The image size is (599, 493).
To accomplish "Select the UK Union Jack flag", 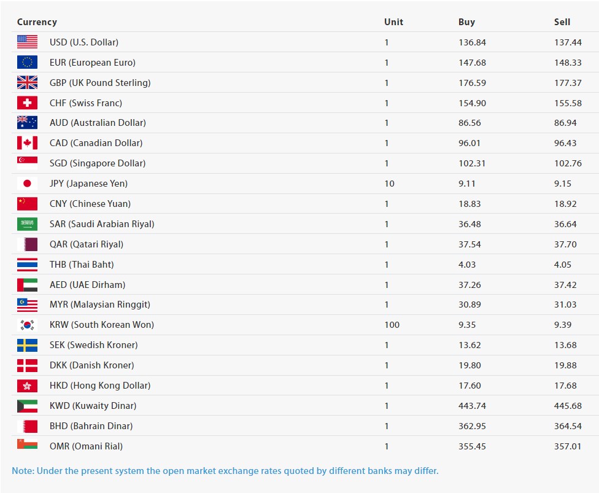I will [27, 83].
